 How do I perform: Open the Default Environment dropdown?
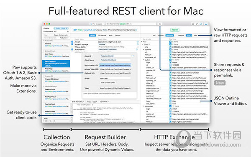(x=61, y=35)
